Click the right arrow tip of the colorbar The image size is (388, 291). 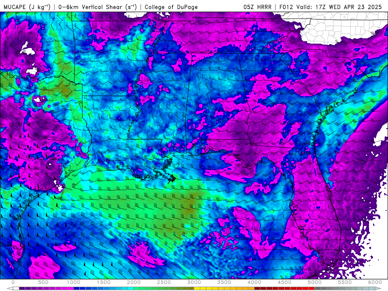pyautogui.click(x=378, y=289)
